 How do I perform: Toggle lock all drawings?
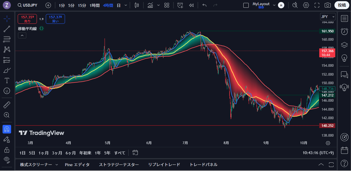[x=7, y=150]
